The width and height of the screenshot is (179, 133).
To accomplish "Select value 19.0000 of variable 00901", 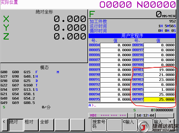I will tap(159, 70).
